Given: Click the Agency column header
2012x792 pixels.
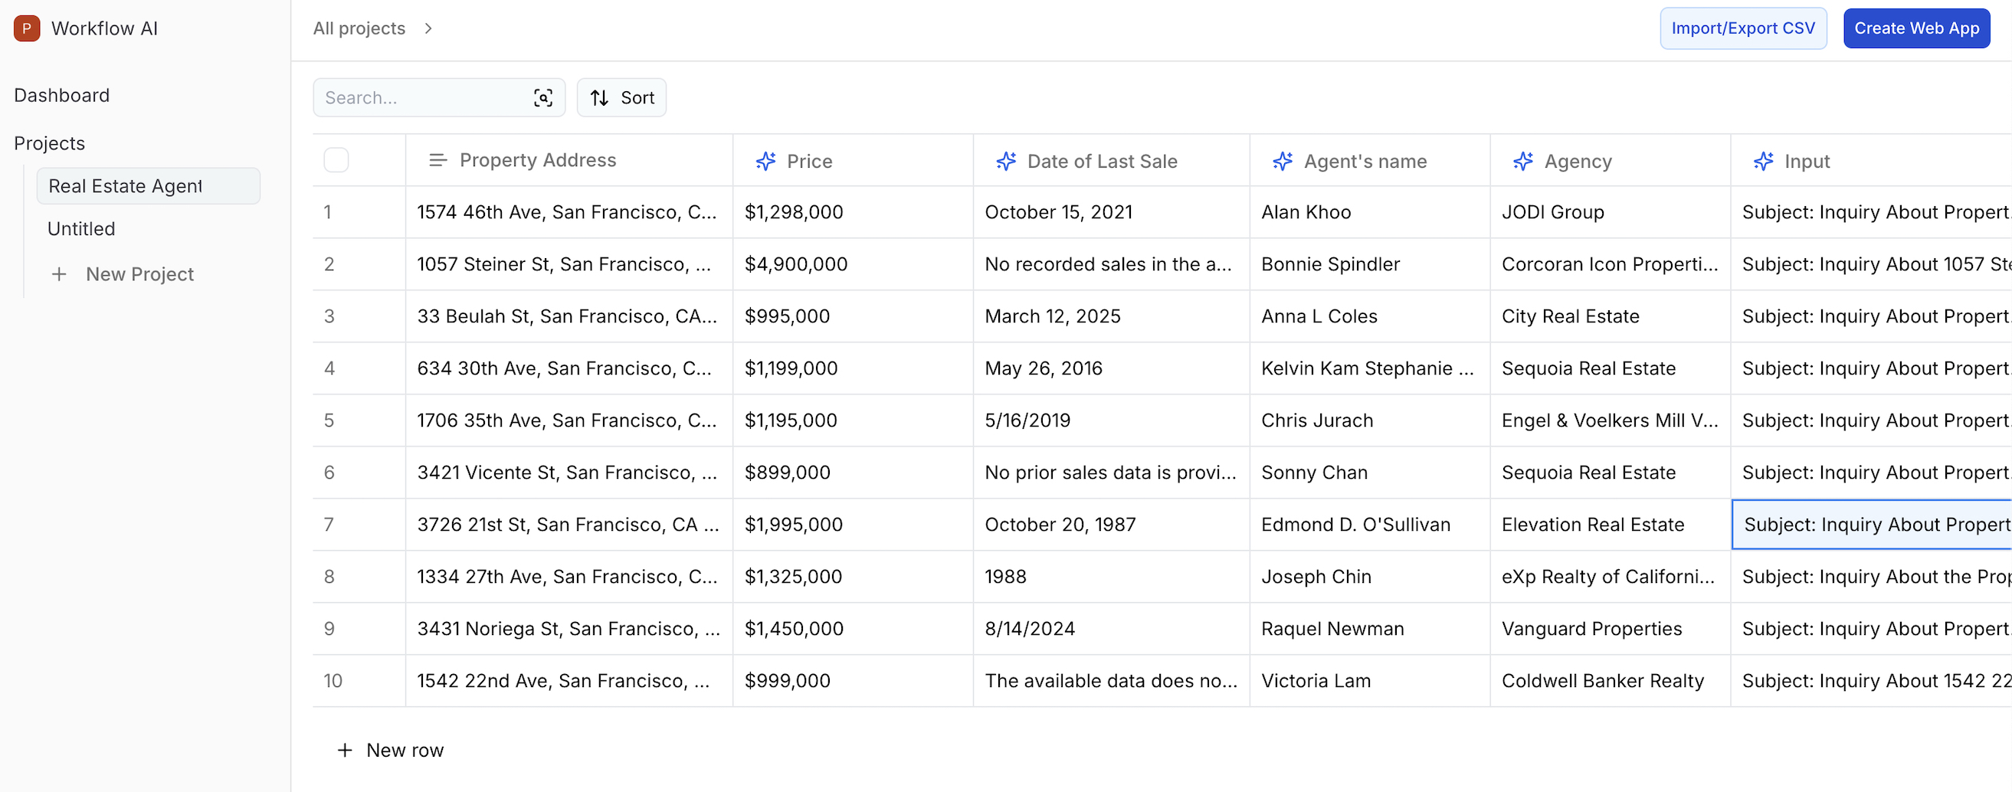Looking at the screenshot, I should click(x=1611, y=160).
